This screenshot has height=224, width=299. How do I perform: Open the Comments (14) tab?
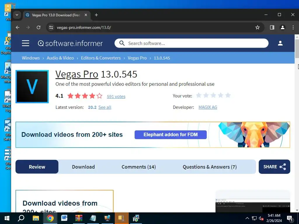coord(139,167)
